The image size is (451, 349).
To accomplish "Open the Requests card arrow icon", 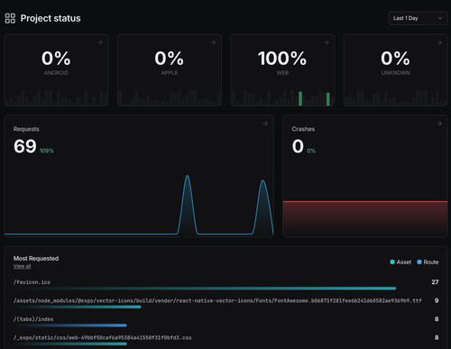I will (265, 124).
